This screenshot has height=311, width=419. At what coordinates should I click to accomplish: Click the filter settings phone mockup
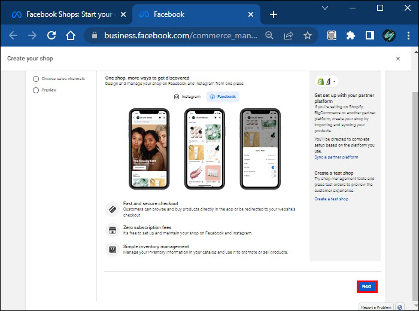pyautogui.click(x=260, y=149)
